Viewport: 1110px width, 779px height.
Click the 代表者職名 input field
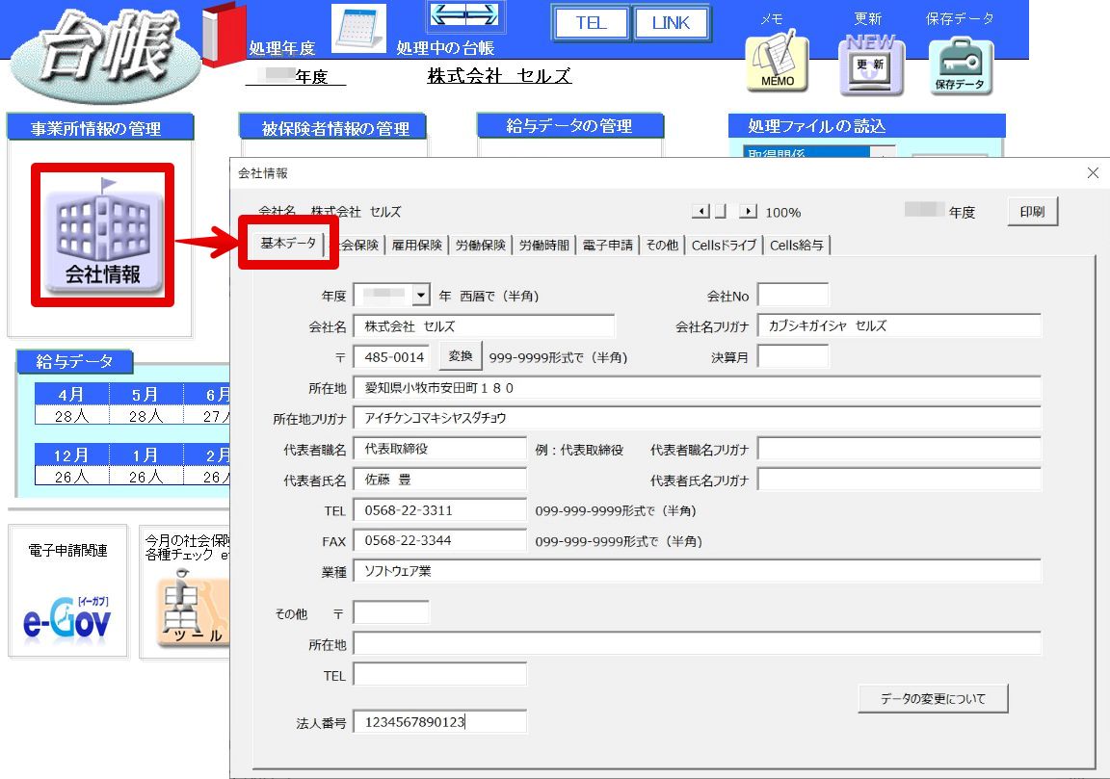tap(439, 449)
